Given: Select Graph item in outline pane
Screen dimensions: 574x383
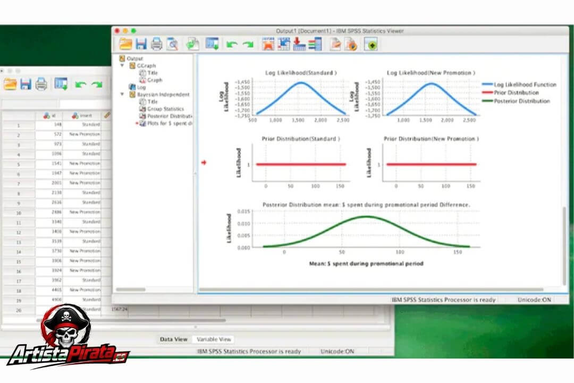Looking at the screenshot, I should 155,80.
